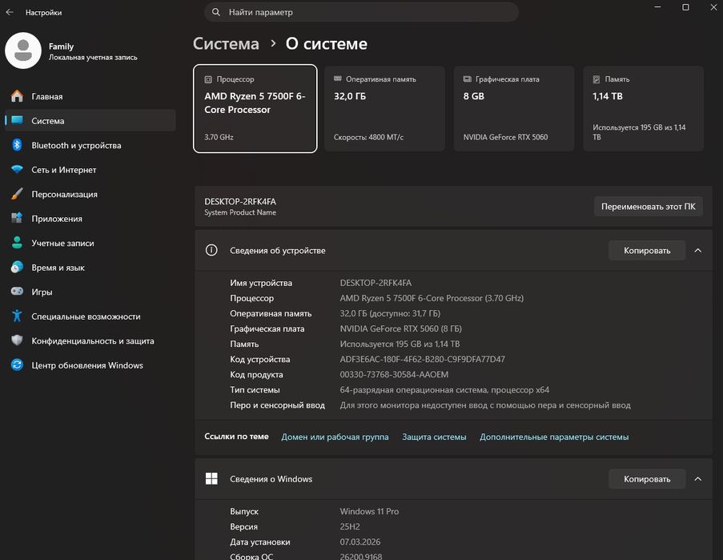
Task: Click the Учетные записи person icon
Action: pos(17,243)
